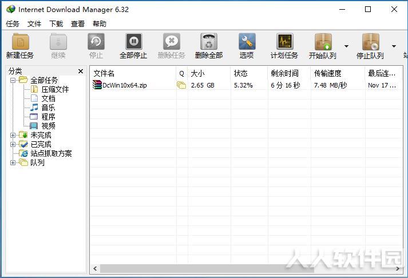Image resolution: width=408 pixels, height=278 pixels.
Task: Select the 站点抓取方案 label
Action: click(x=51, y=153)
